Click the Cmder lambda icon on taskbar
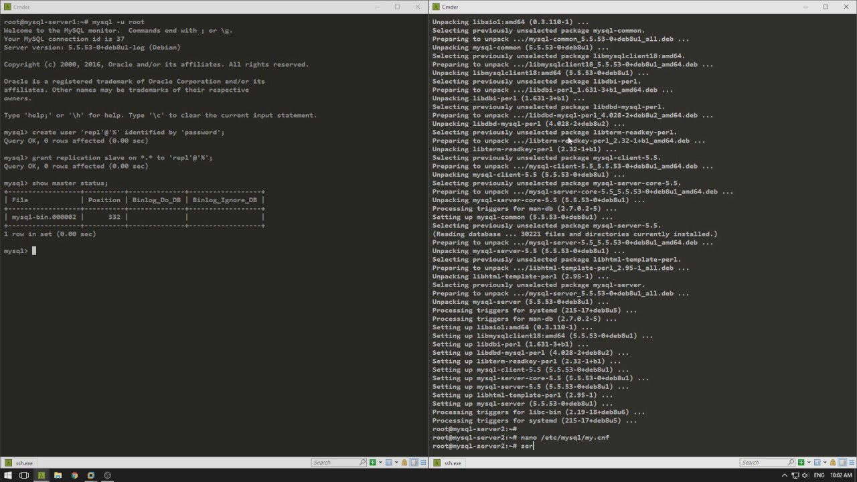The image size is (857, 482). click(x=41, y=475)
